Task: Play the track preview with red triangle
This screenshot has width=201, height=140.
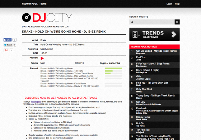Action: point(42,58)
